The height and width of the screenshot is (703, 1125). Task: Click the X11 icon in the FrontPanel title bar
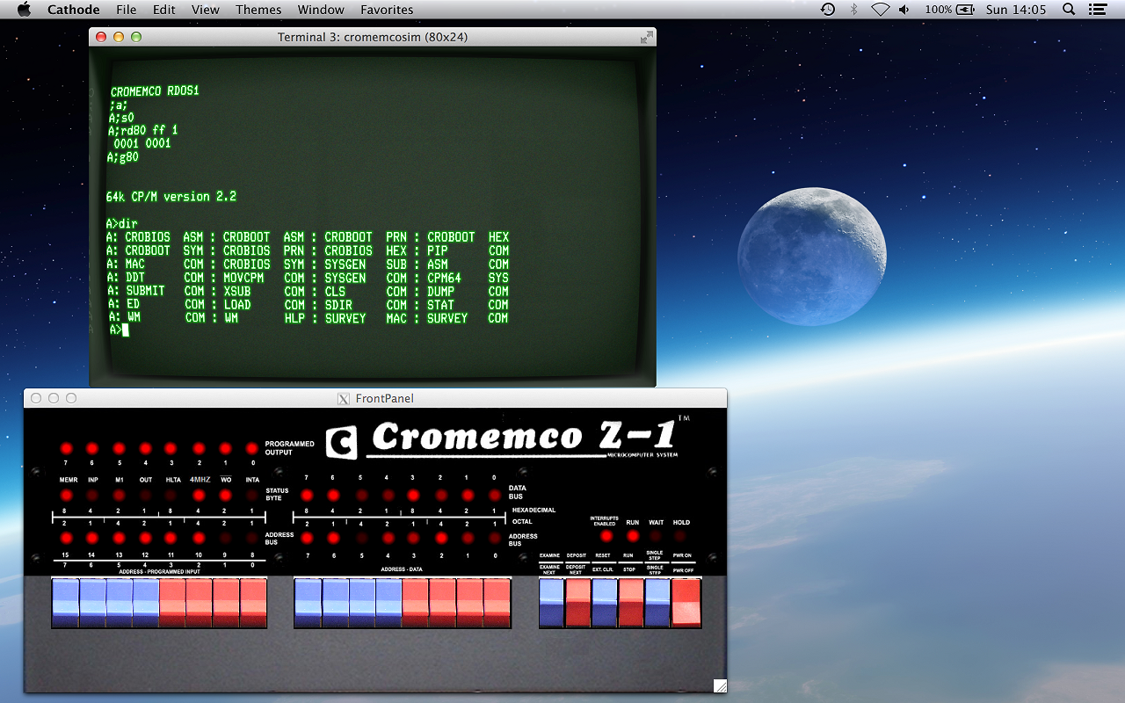[343, 398]
